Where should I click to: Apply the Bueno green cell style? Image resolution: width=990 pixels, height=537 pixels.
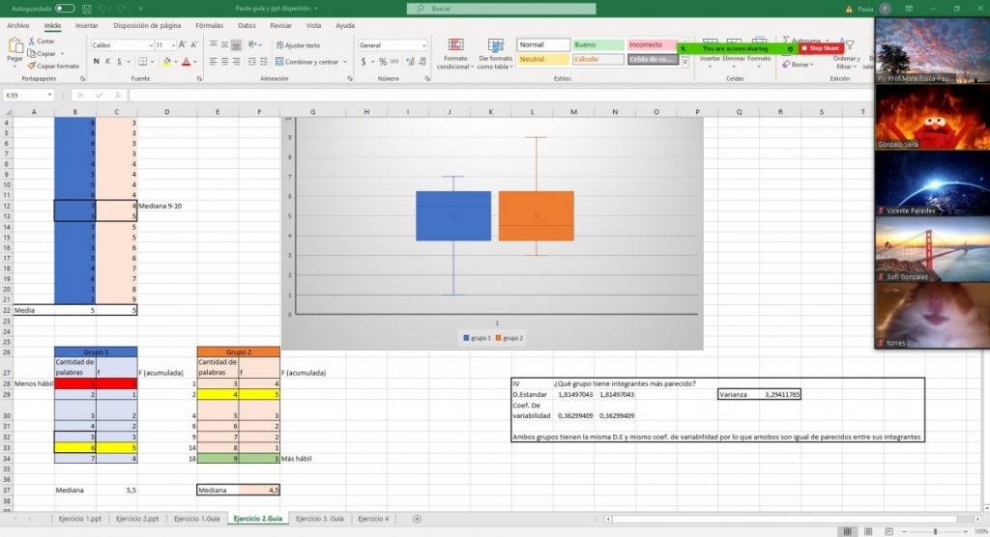click(596, 44)
